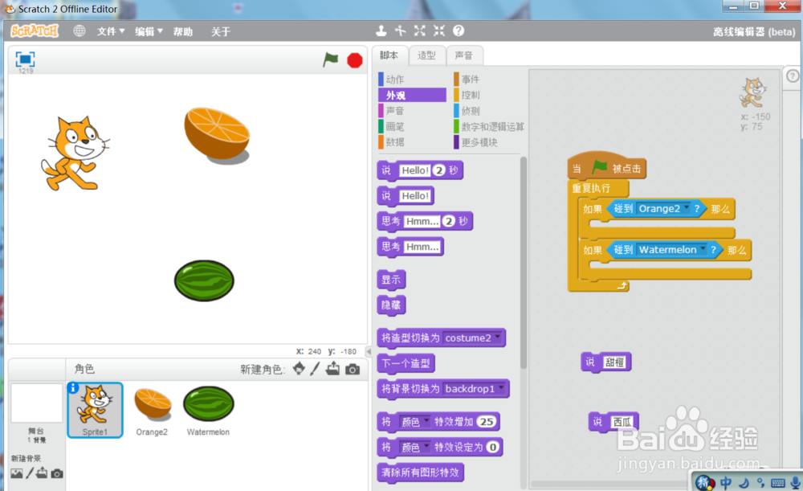
Task: Choose backdrop from library icon
Action: point(16,473)
